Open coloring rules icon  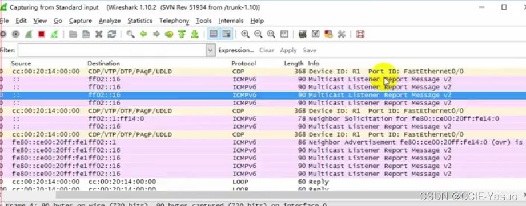(x=328, y=34)
